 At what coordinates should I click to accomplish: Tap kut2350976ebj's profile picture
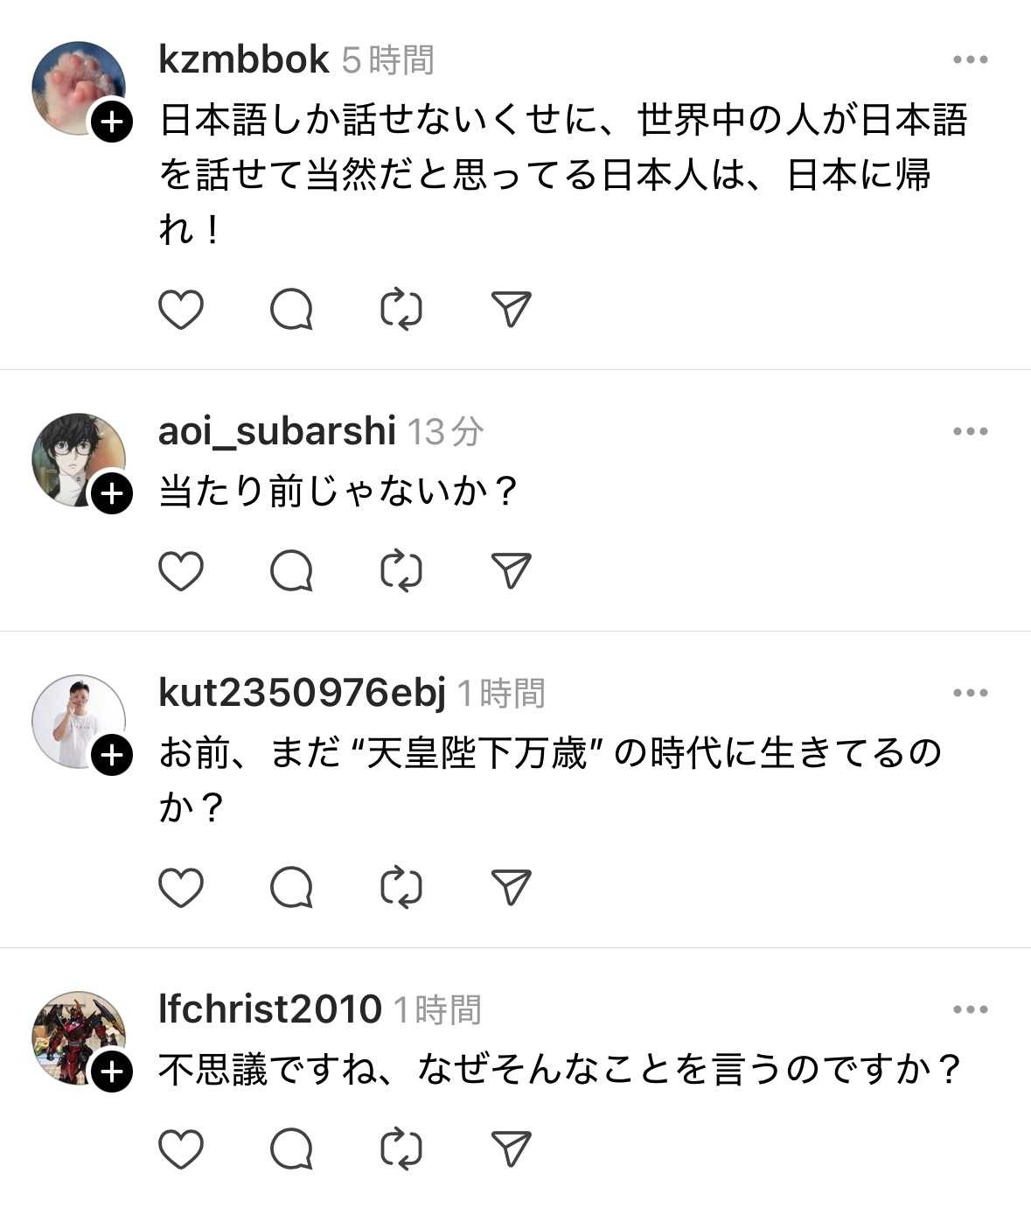click(x=77, y=721)
